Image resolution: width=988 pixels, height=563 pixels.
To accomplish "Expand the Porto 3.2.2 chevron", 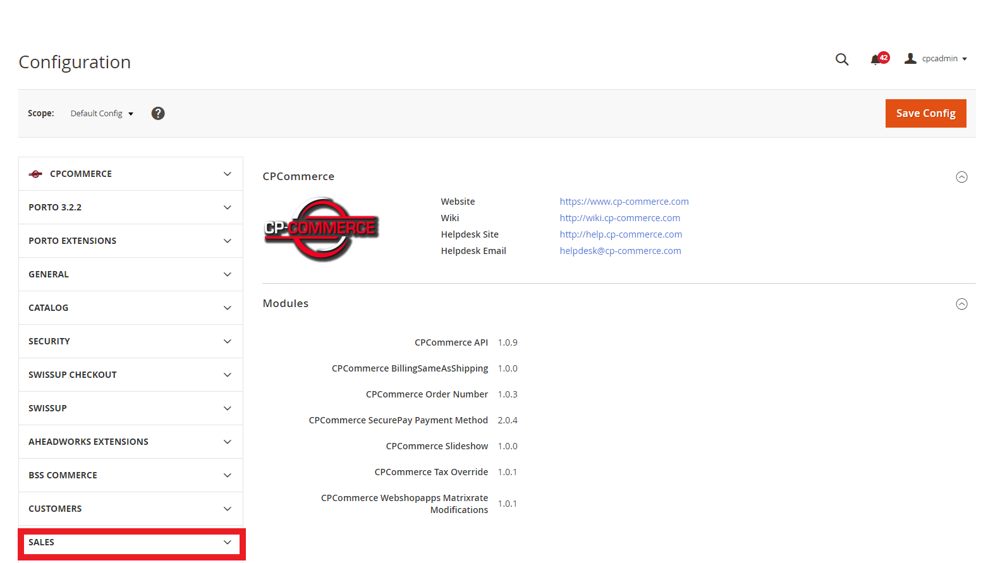I will pos(228,207).
